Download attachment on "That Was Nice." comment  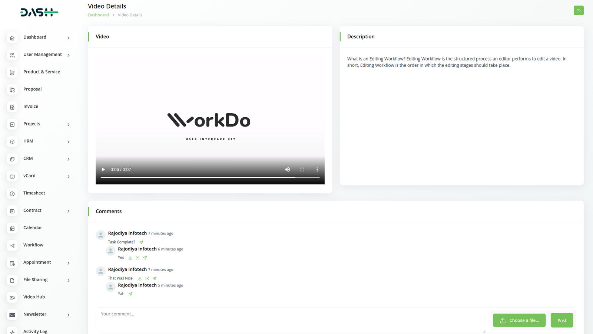pos(140,278)
